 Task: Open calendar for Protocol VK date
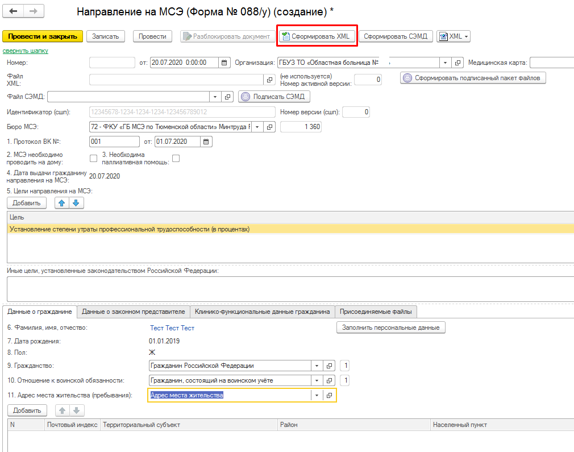[x=206, y=142]
